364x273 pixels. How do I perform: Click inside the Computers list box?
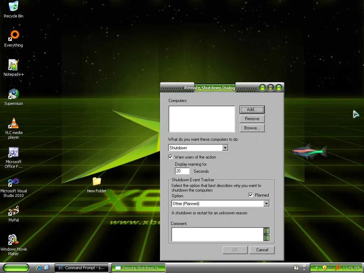tap(202, 119)
